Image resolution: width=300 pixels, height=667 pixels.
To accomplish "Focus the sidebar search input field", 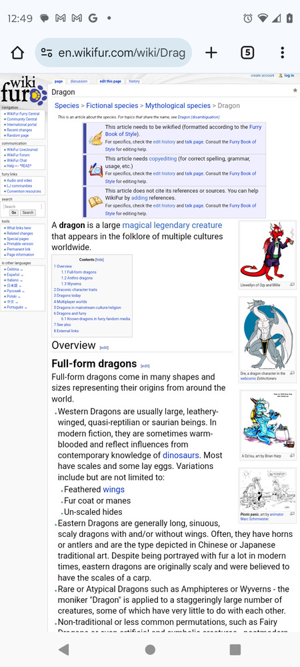I will [x=23, y=206].
